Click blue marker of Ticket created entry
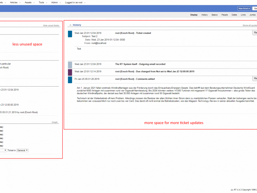257x193 pixels. pyautogui.click(x=70, y=34)
